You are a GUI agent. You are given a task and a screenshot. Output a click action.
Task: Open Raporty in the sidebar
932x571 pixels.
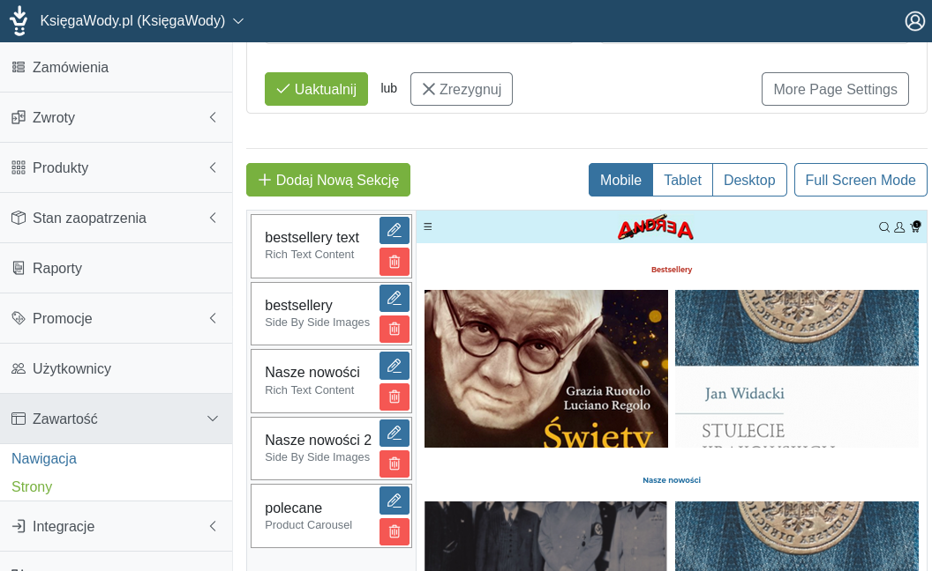(x=116, y=268)
